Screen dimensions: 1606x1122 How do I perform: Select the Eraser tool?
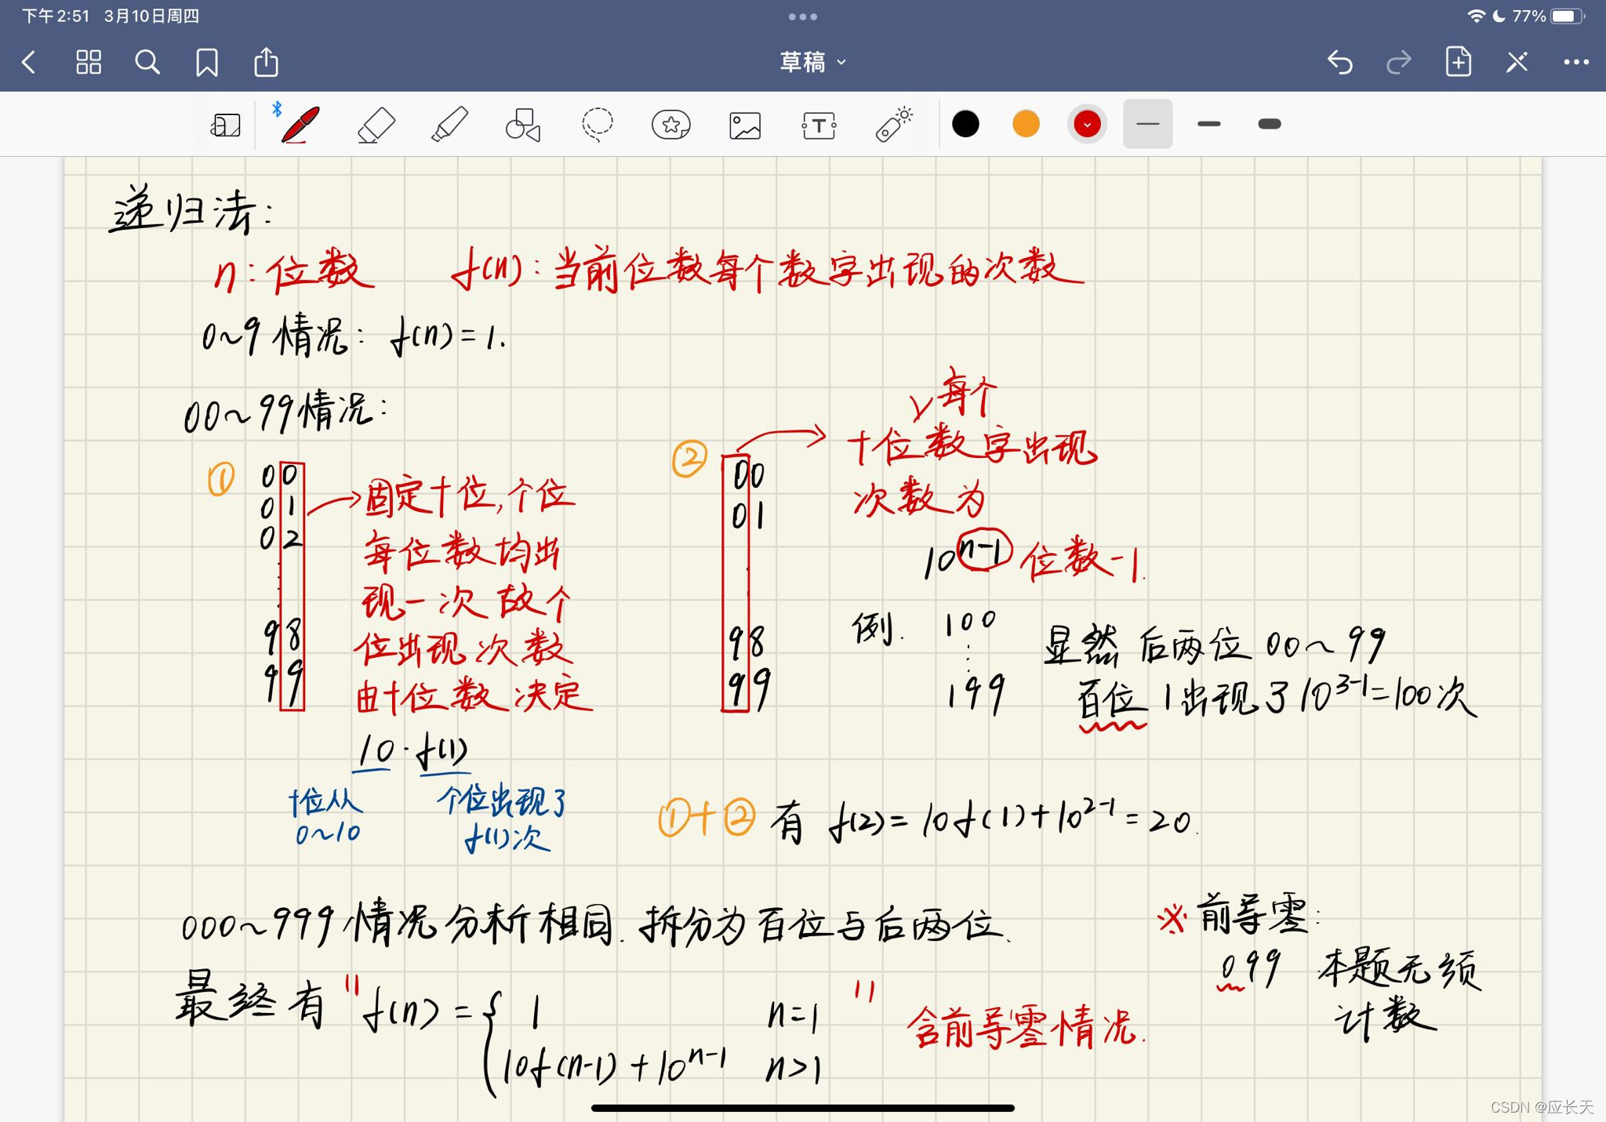click(376, 124)
